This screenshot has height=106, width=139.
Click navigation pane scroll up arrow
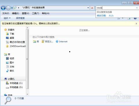pyautogui.click(x=27, y=28)
